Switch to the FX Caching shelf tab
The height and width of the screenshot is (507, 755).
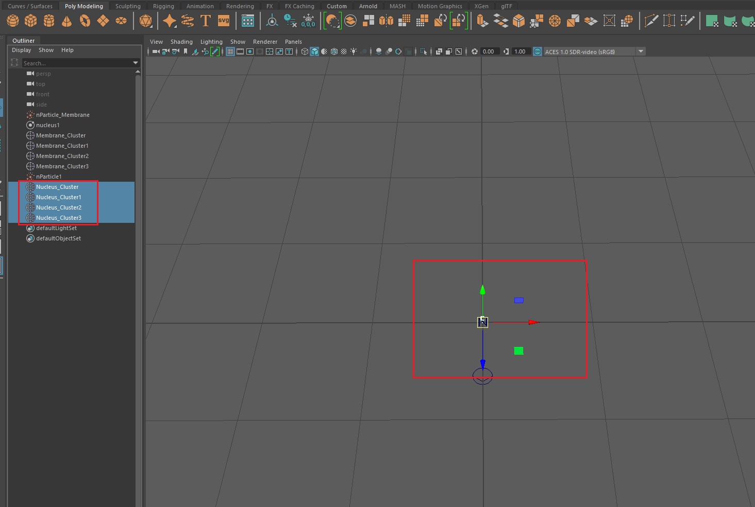click(x=299, y=6)
